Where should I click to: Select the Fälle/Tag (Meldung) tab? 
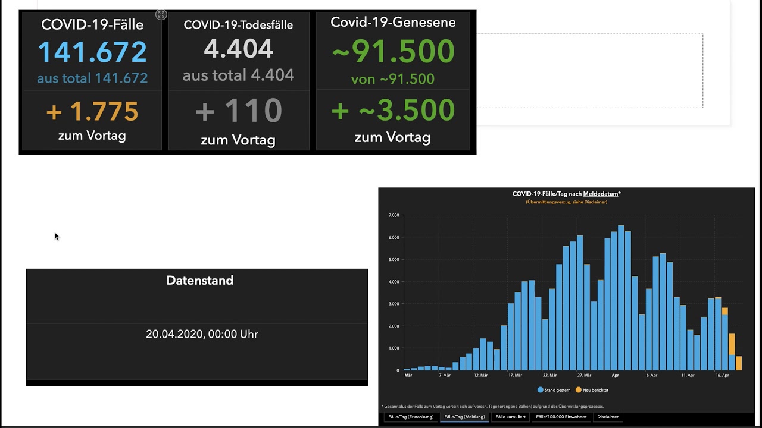(x=464, y=417)
